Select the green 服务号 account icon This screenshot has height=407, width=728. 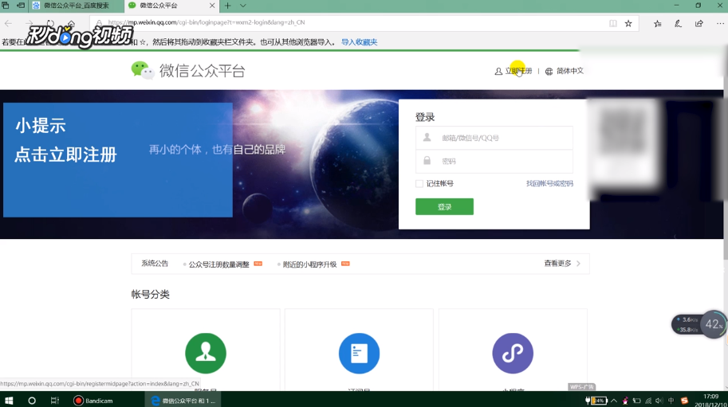[206, 353]
